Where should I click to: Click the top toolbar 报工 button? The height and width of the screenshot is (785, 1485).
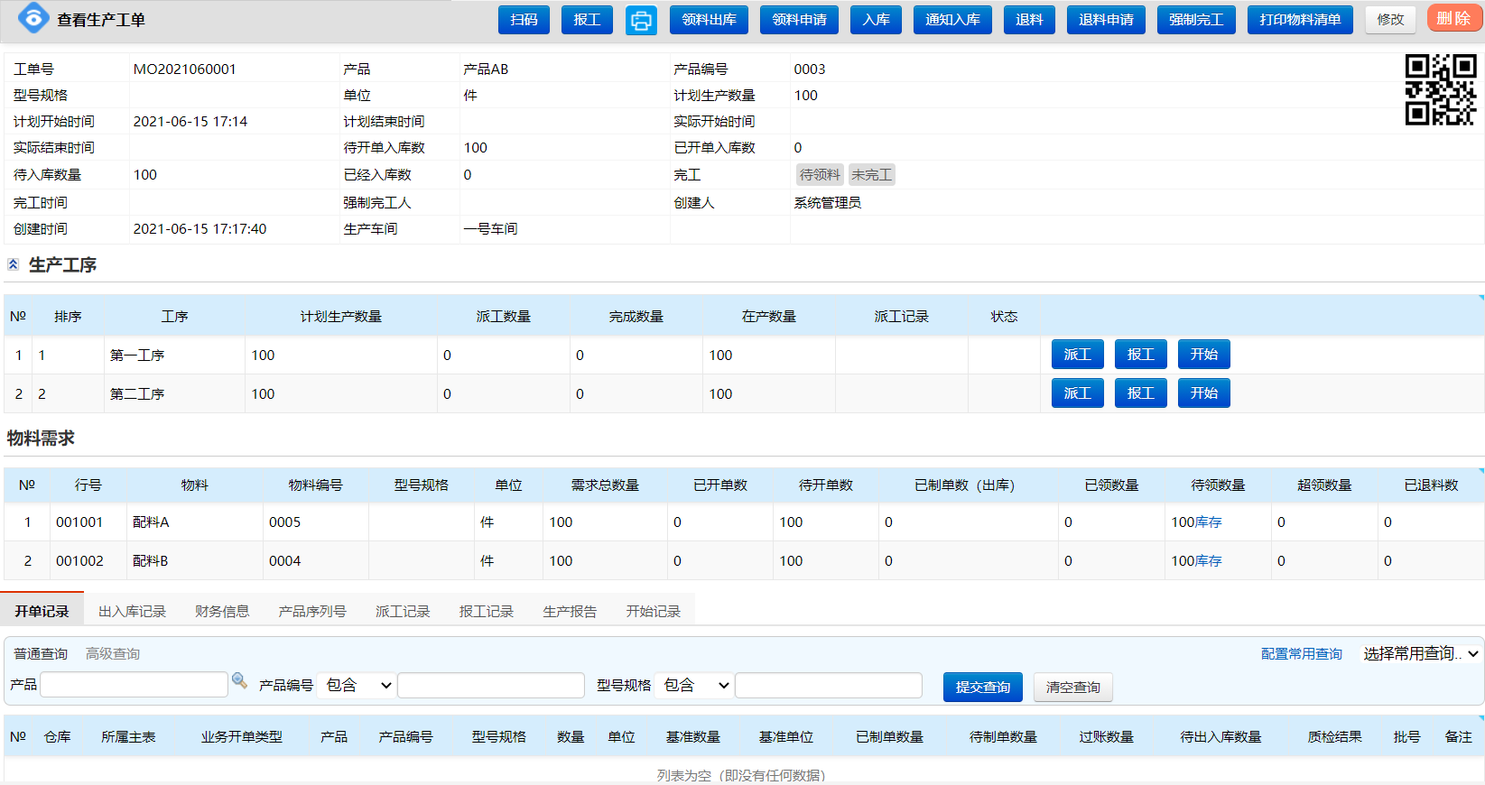tap(587, 20)
